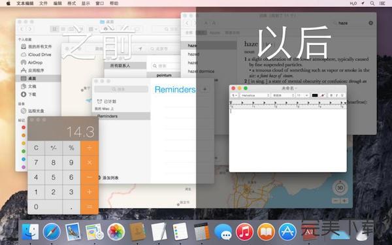Image resolution: width=392 pixels, height=245 pixels.
Task: Click the 7 key on Calculator
Action: tap(36, 163)
